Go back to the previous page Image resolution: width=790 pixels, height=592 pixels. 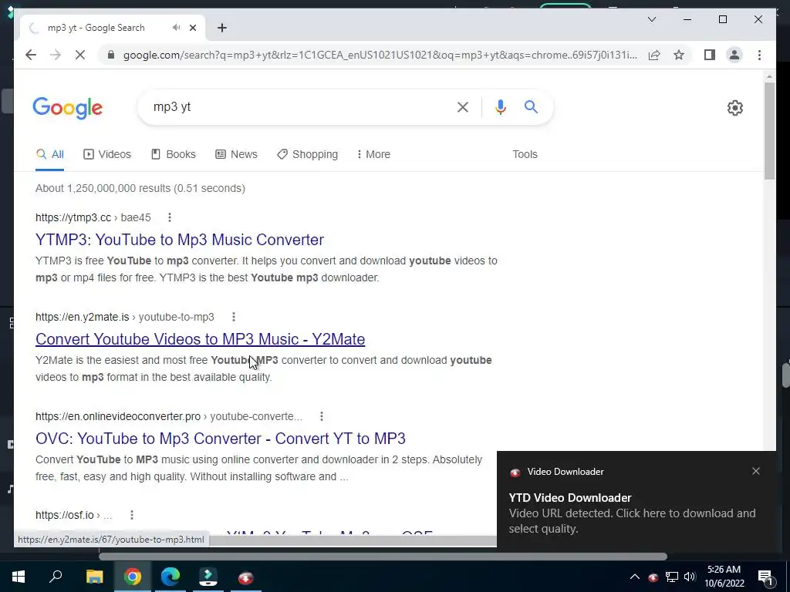click(x=31, y=55)
